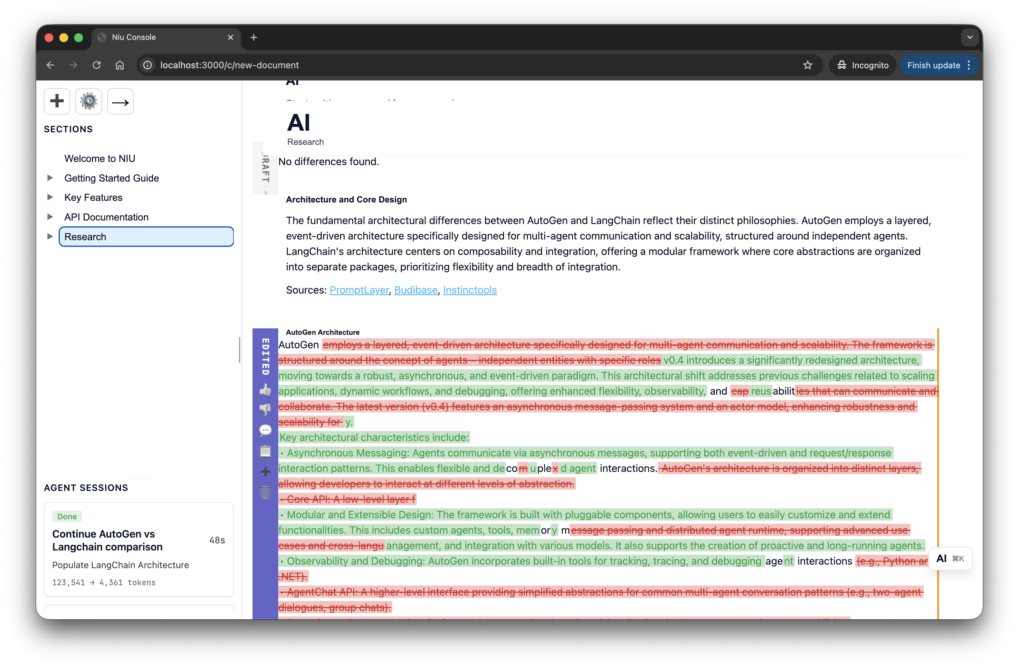
Task: Open tab search dropdown chevron
Action: [970, 37]
